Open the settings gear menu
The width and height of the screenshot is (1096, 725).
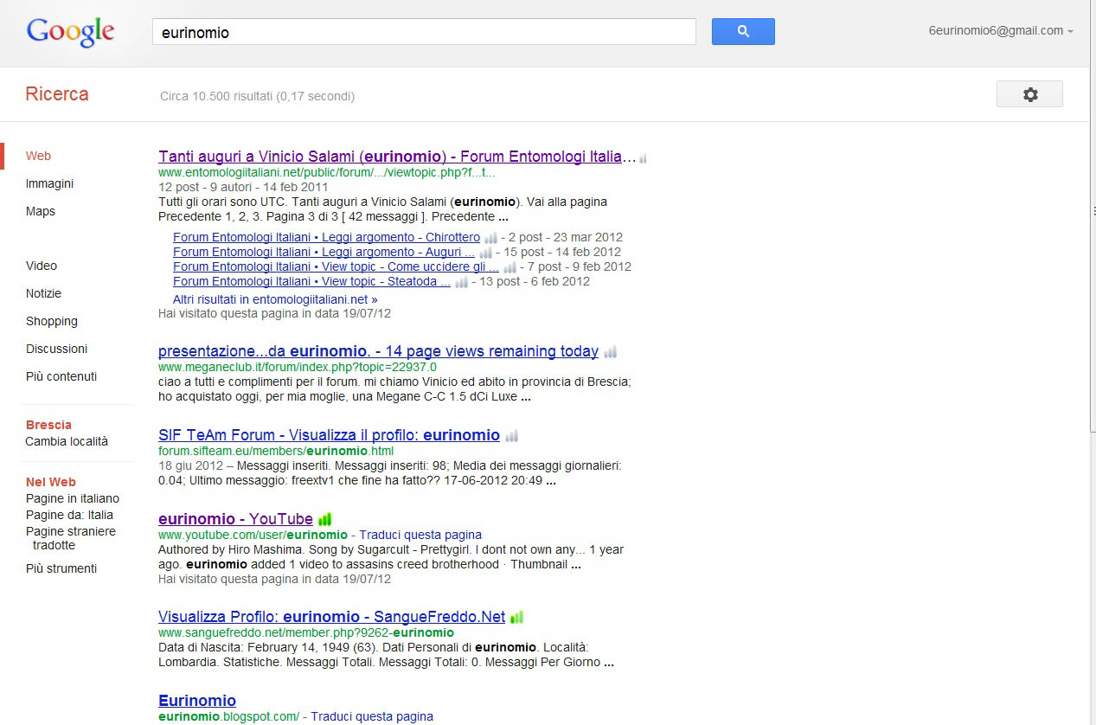(1029, 94)
